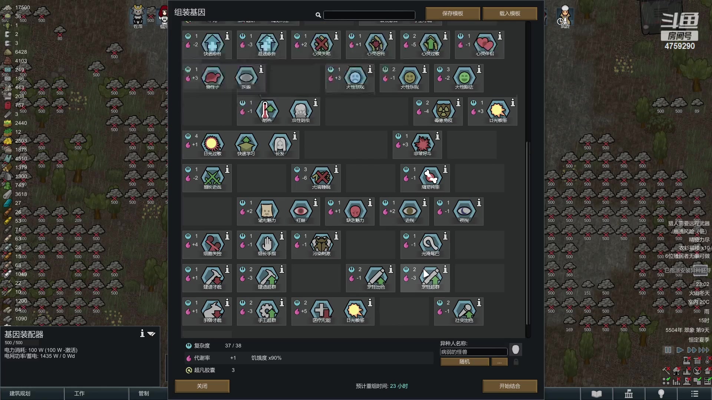This screenshot has width=712, height=400.
Task: Select the 烹饪超群 gene icon
Action: [431, 277]
